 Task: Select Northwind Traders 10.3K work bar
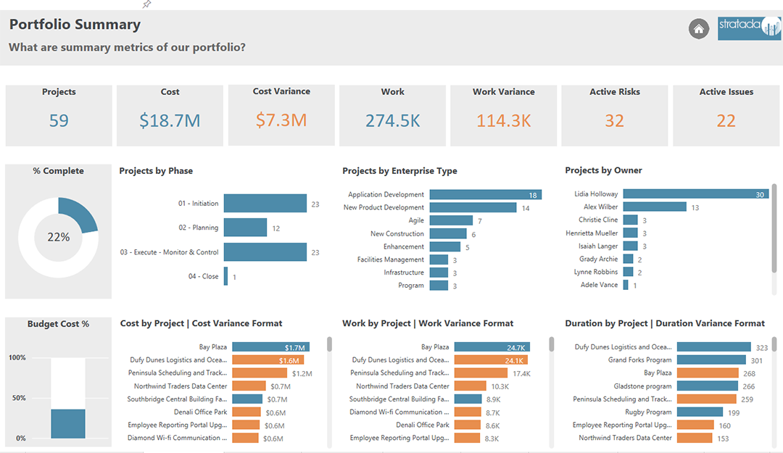[470, 386]
